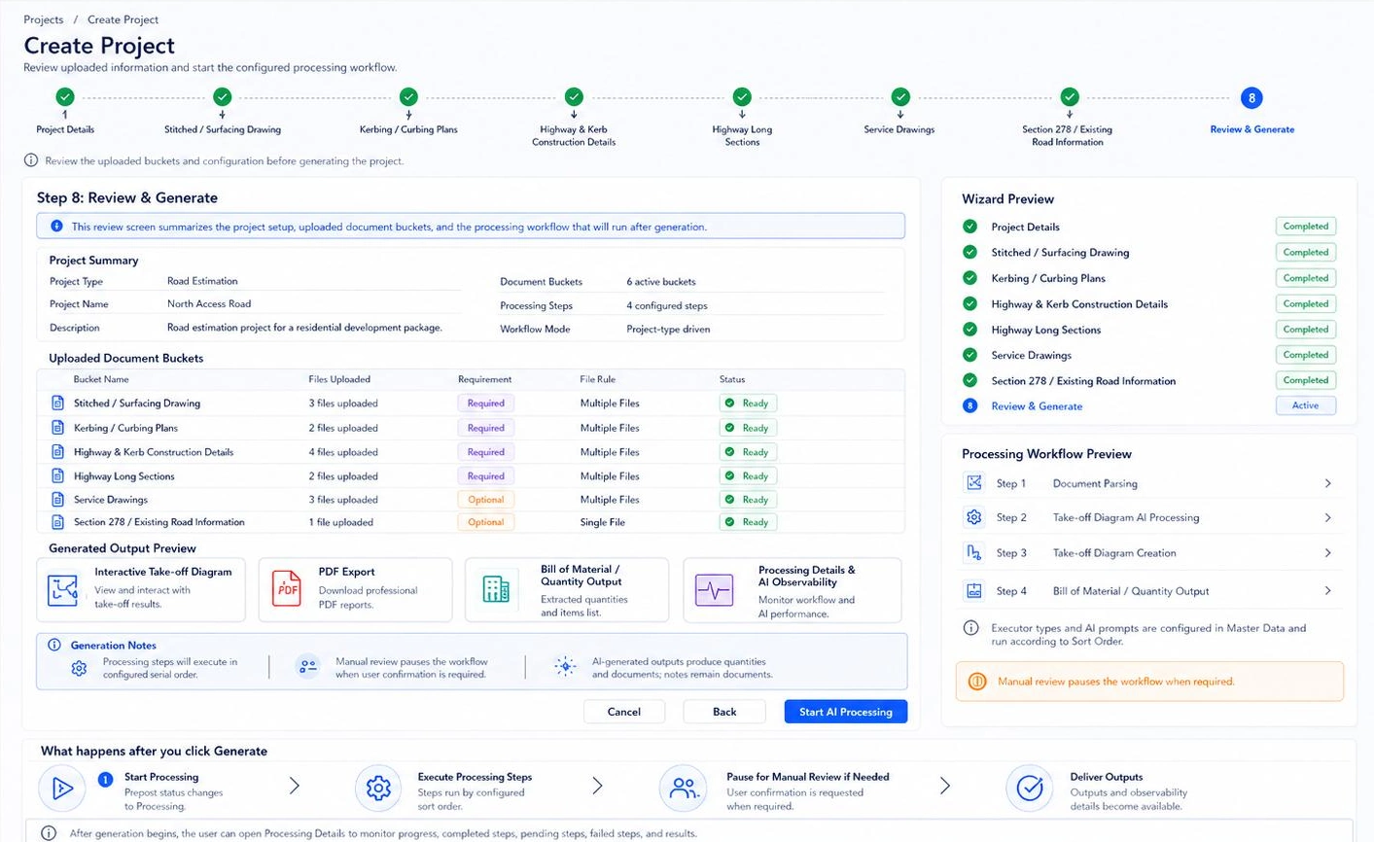Click the Execute Processing Steps gear icon

point(378,789)
